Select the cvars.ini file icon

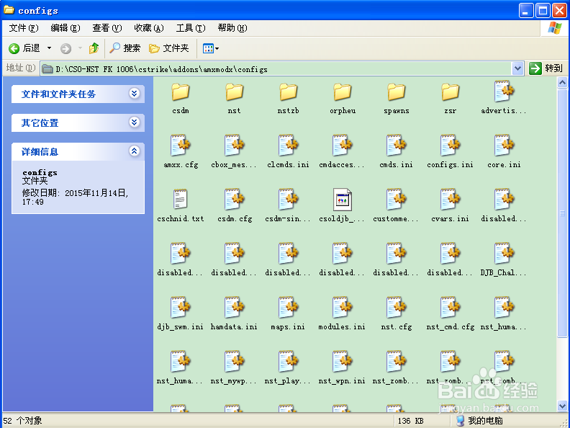click(450, 199)
